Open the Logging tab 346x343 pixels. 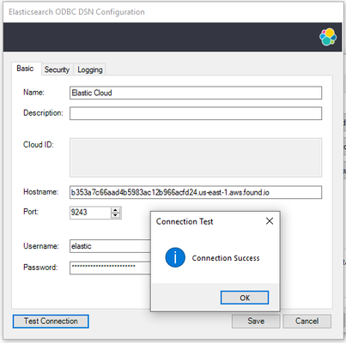coord(90,69)
